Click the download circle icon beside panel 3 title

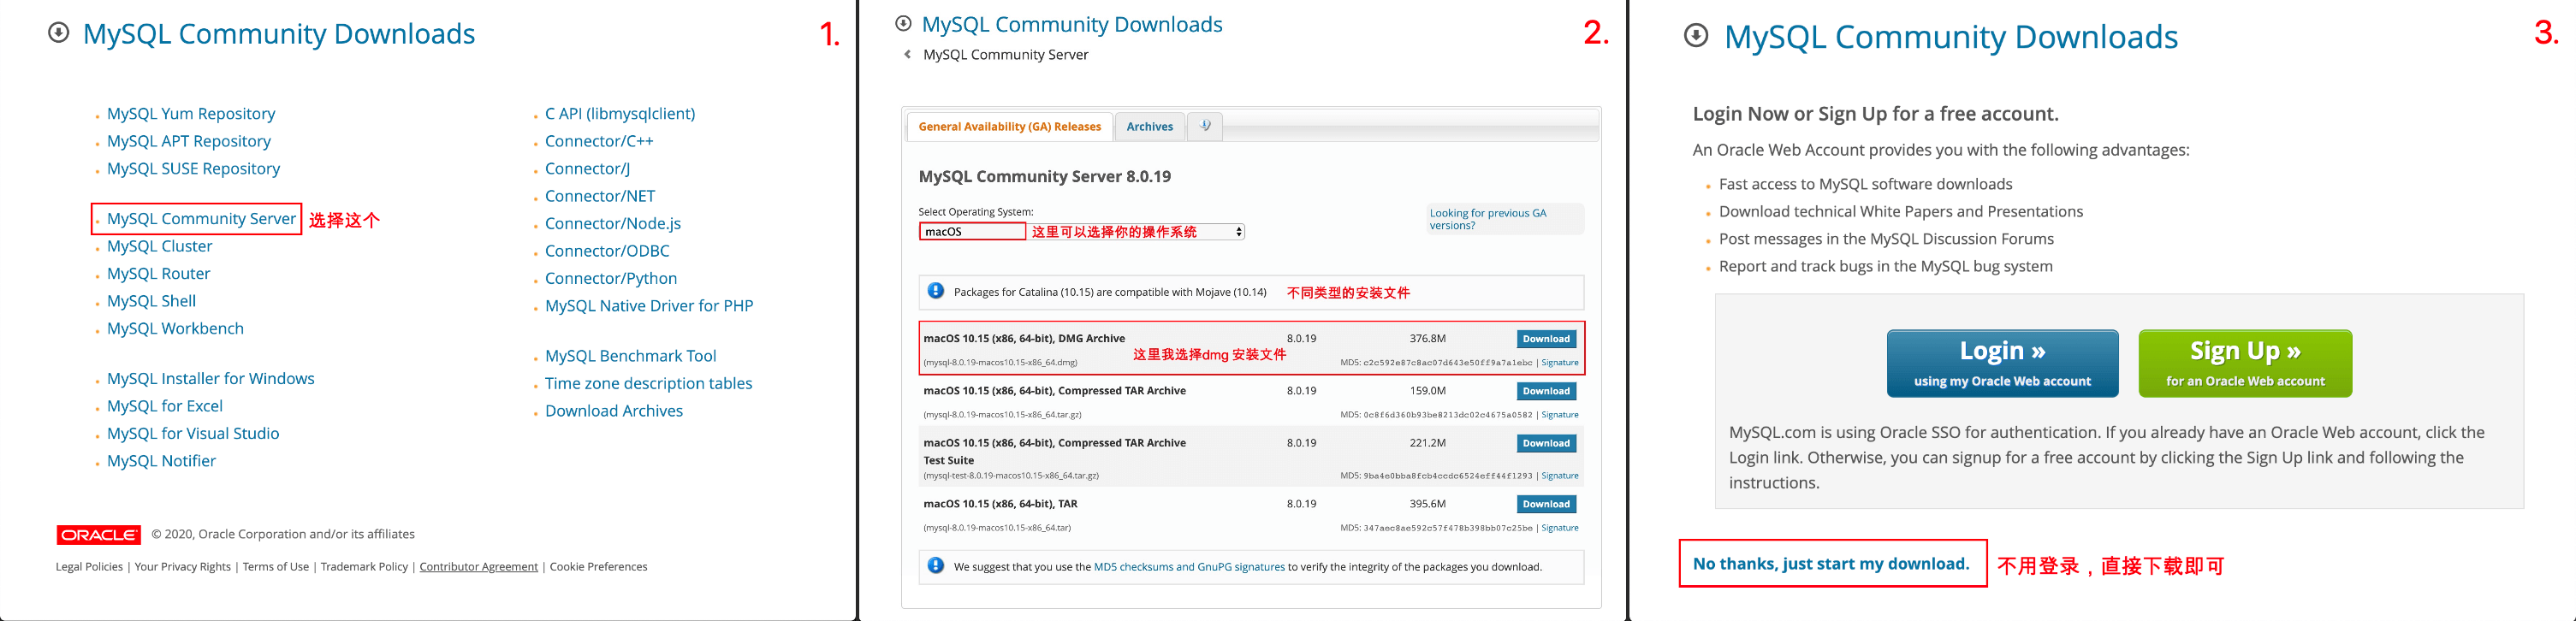point(1696,36)
